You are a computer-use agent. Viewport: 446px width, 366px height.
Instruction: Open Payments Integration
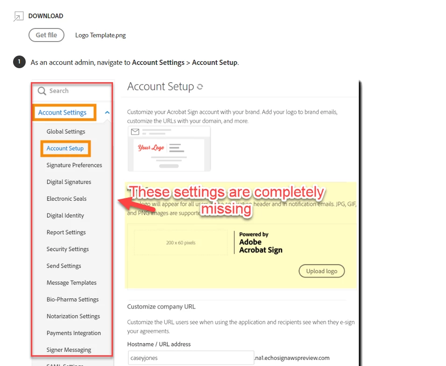(74, 333)
